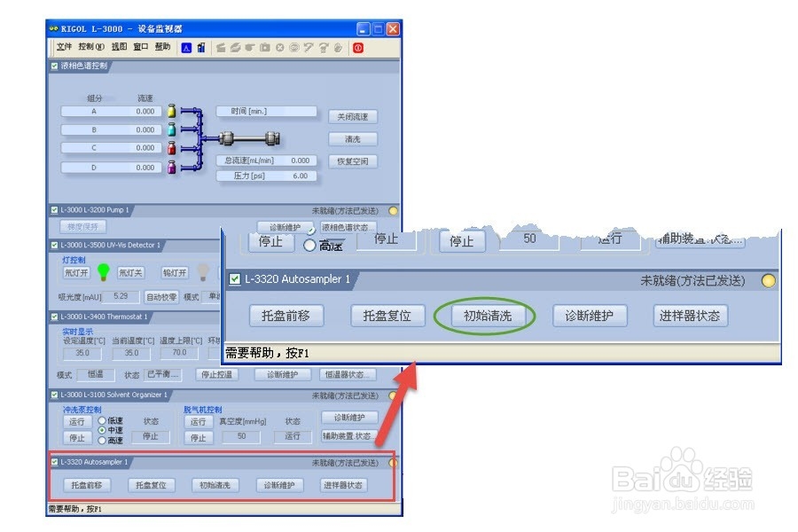Image resolution: width=798 pixels, height=532 pixels.
Task: Click the gray tungsten lamp icon next to 钨灯开
Action: click(203, 271)
